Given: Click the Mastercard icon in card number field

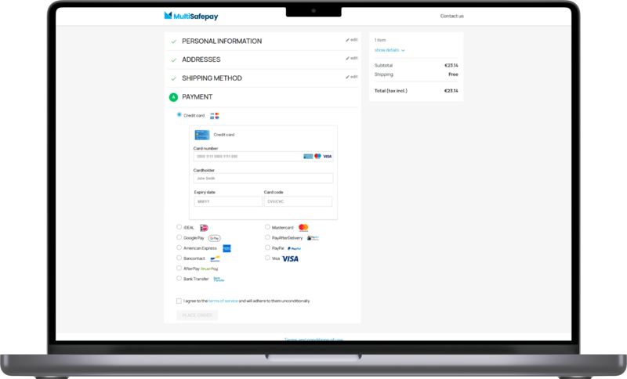Looking at the screenshot, I should (317, 156).
